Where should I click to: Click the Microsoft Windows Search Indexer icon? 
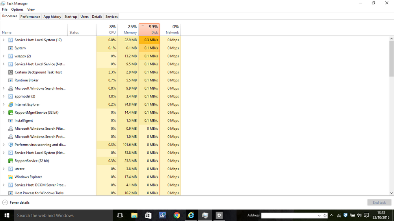pos(11,88)
